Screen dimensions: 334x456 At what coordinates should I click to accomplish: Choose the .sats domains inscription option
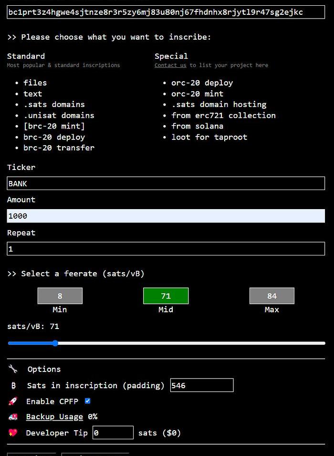coord(54,105)
